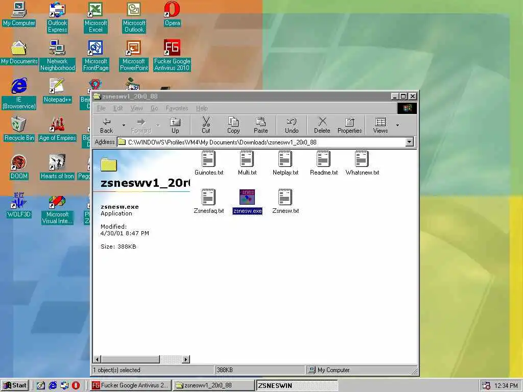
Task: Open the Start menu
Action: 15,385
